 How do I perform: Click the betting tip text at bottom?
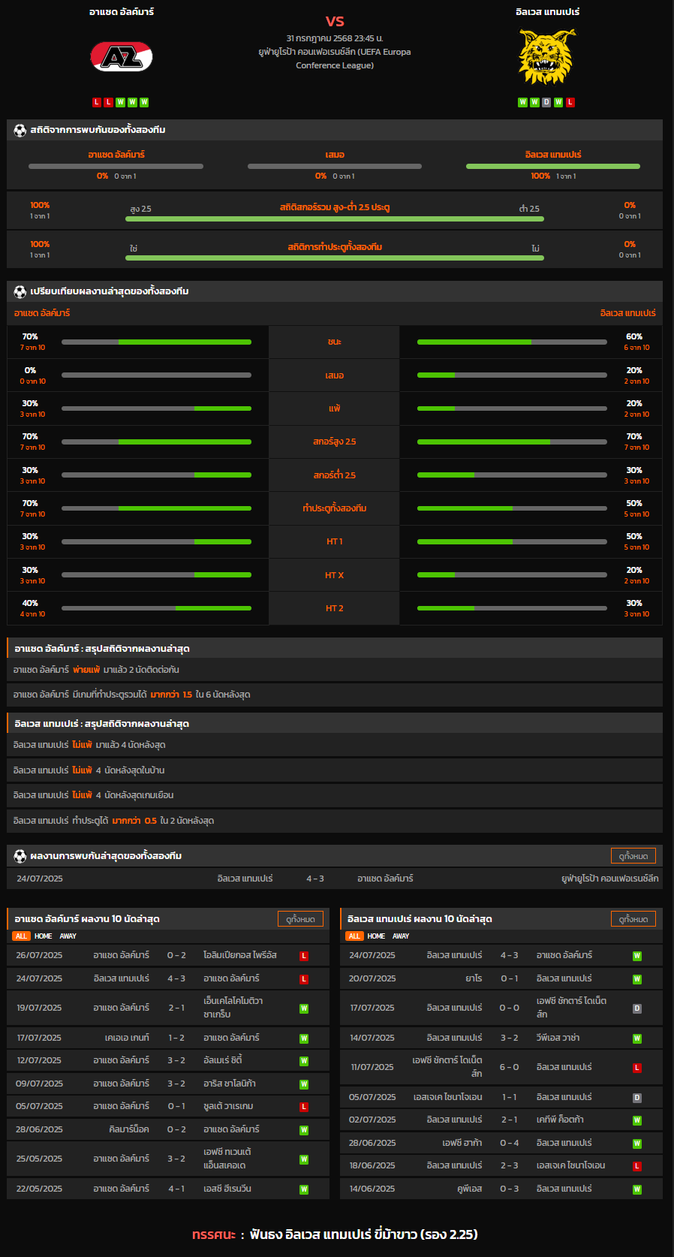[335, 1234]
